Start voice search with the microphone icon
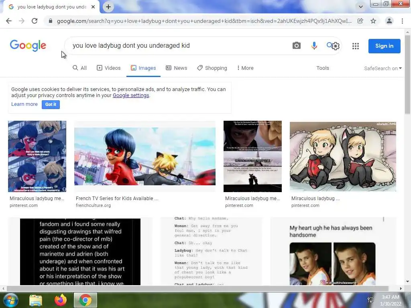Screen dimensions: 411x308 [314, 46]
